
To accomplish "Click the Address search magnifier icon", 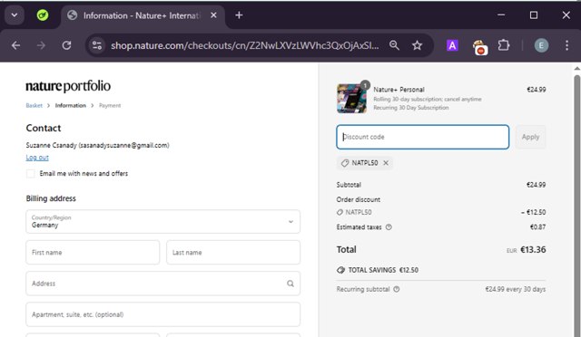I will click(290, 284).
